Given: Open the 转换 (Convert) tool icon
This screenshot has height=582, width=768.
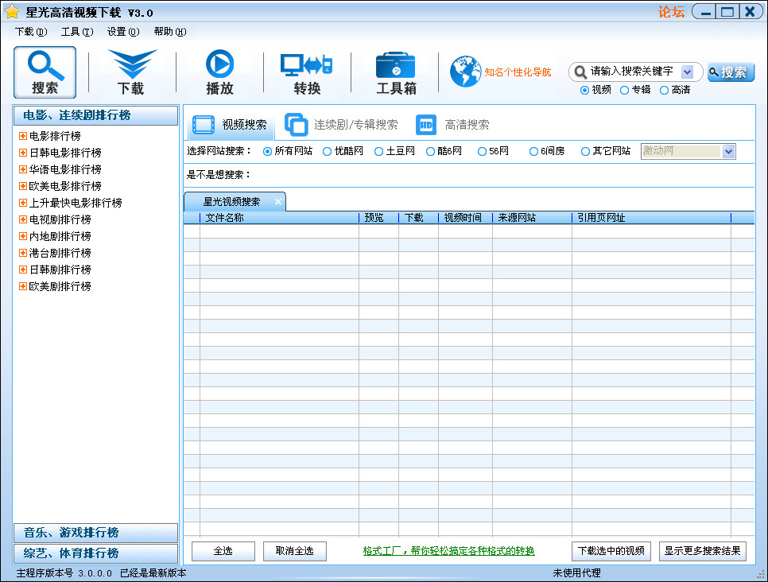Looking at the screenshot, I should point(306,72).
